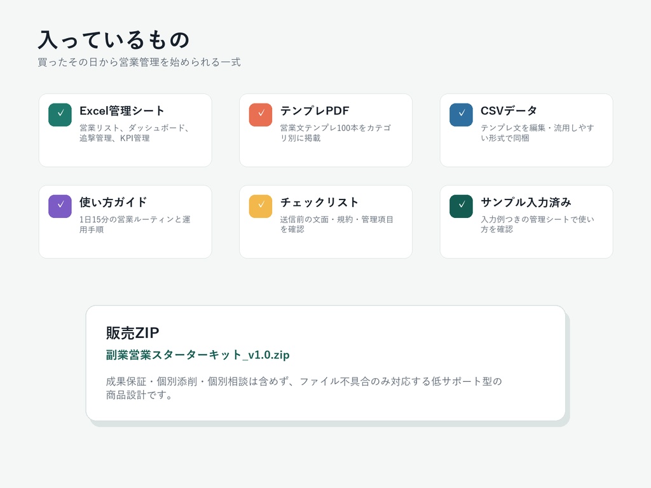Click the yellow check icon beside チェックリスト
Screen dimensions: 651x488
click(260, 207)
